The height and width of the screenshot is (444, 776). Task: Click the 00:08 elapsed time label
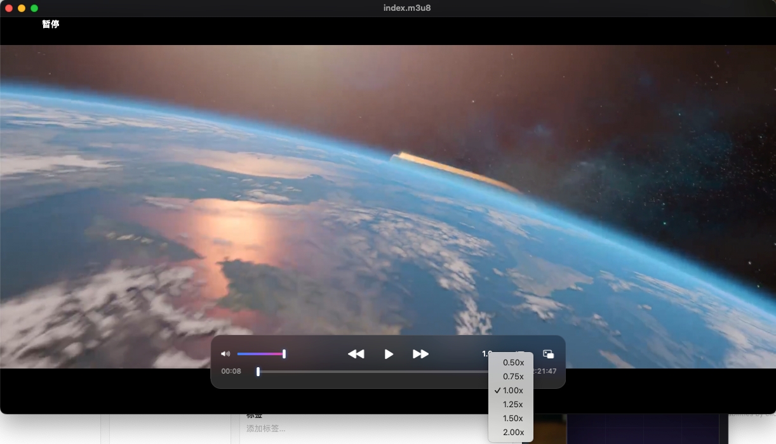click(231, 372)
